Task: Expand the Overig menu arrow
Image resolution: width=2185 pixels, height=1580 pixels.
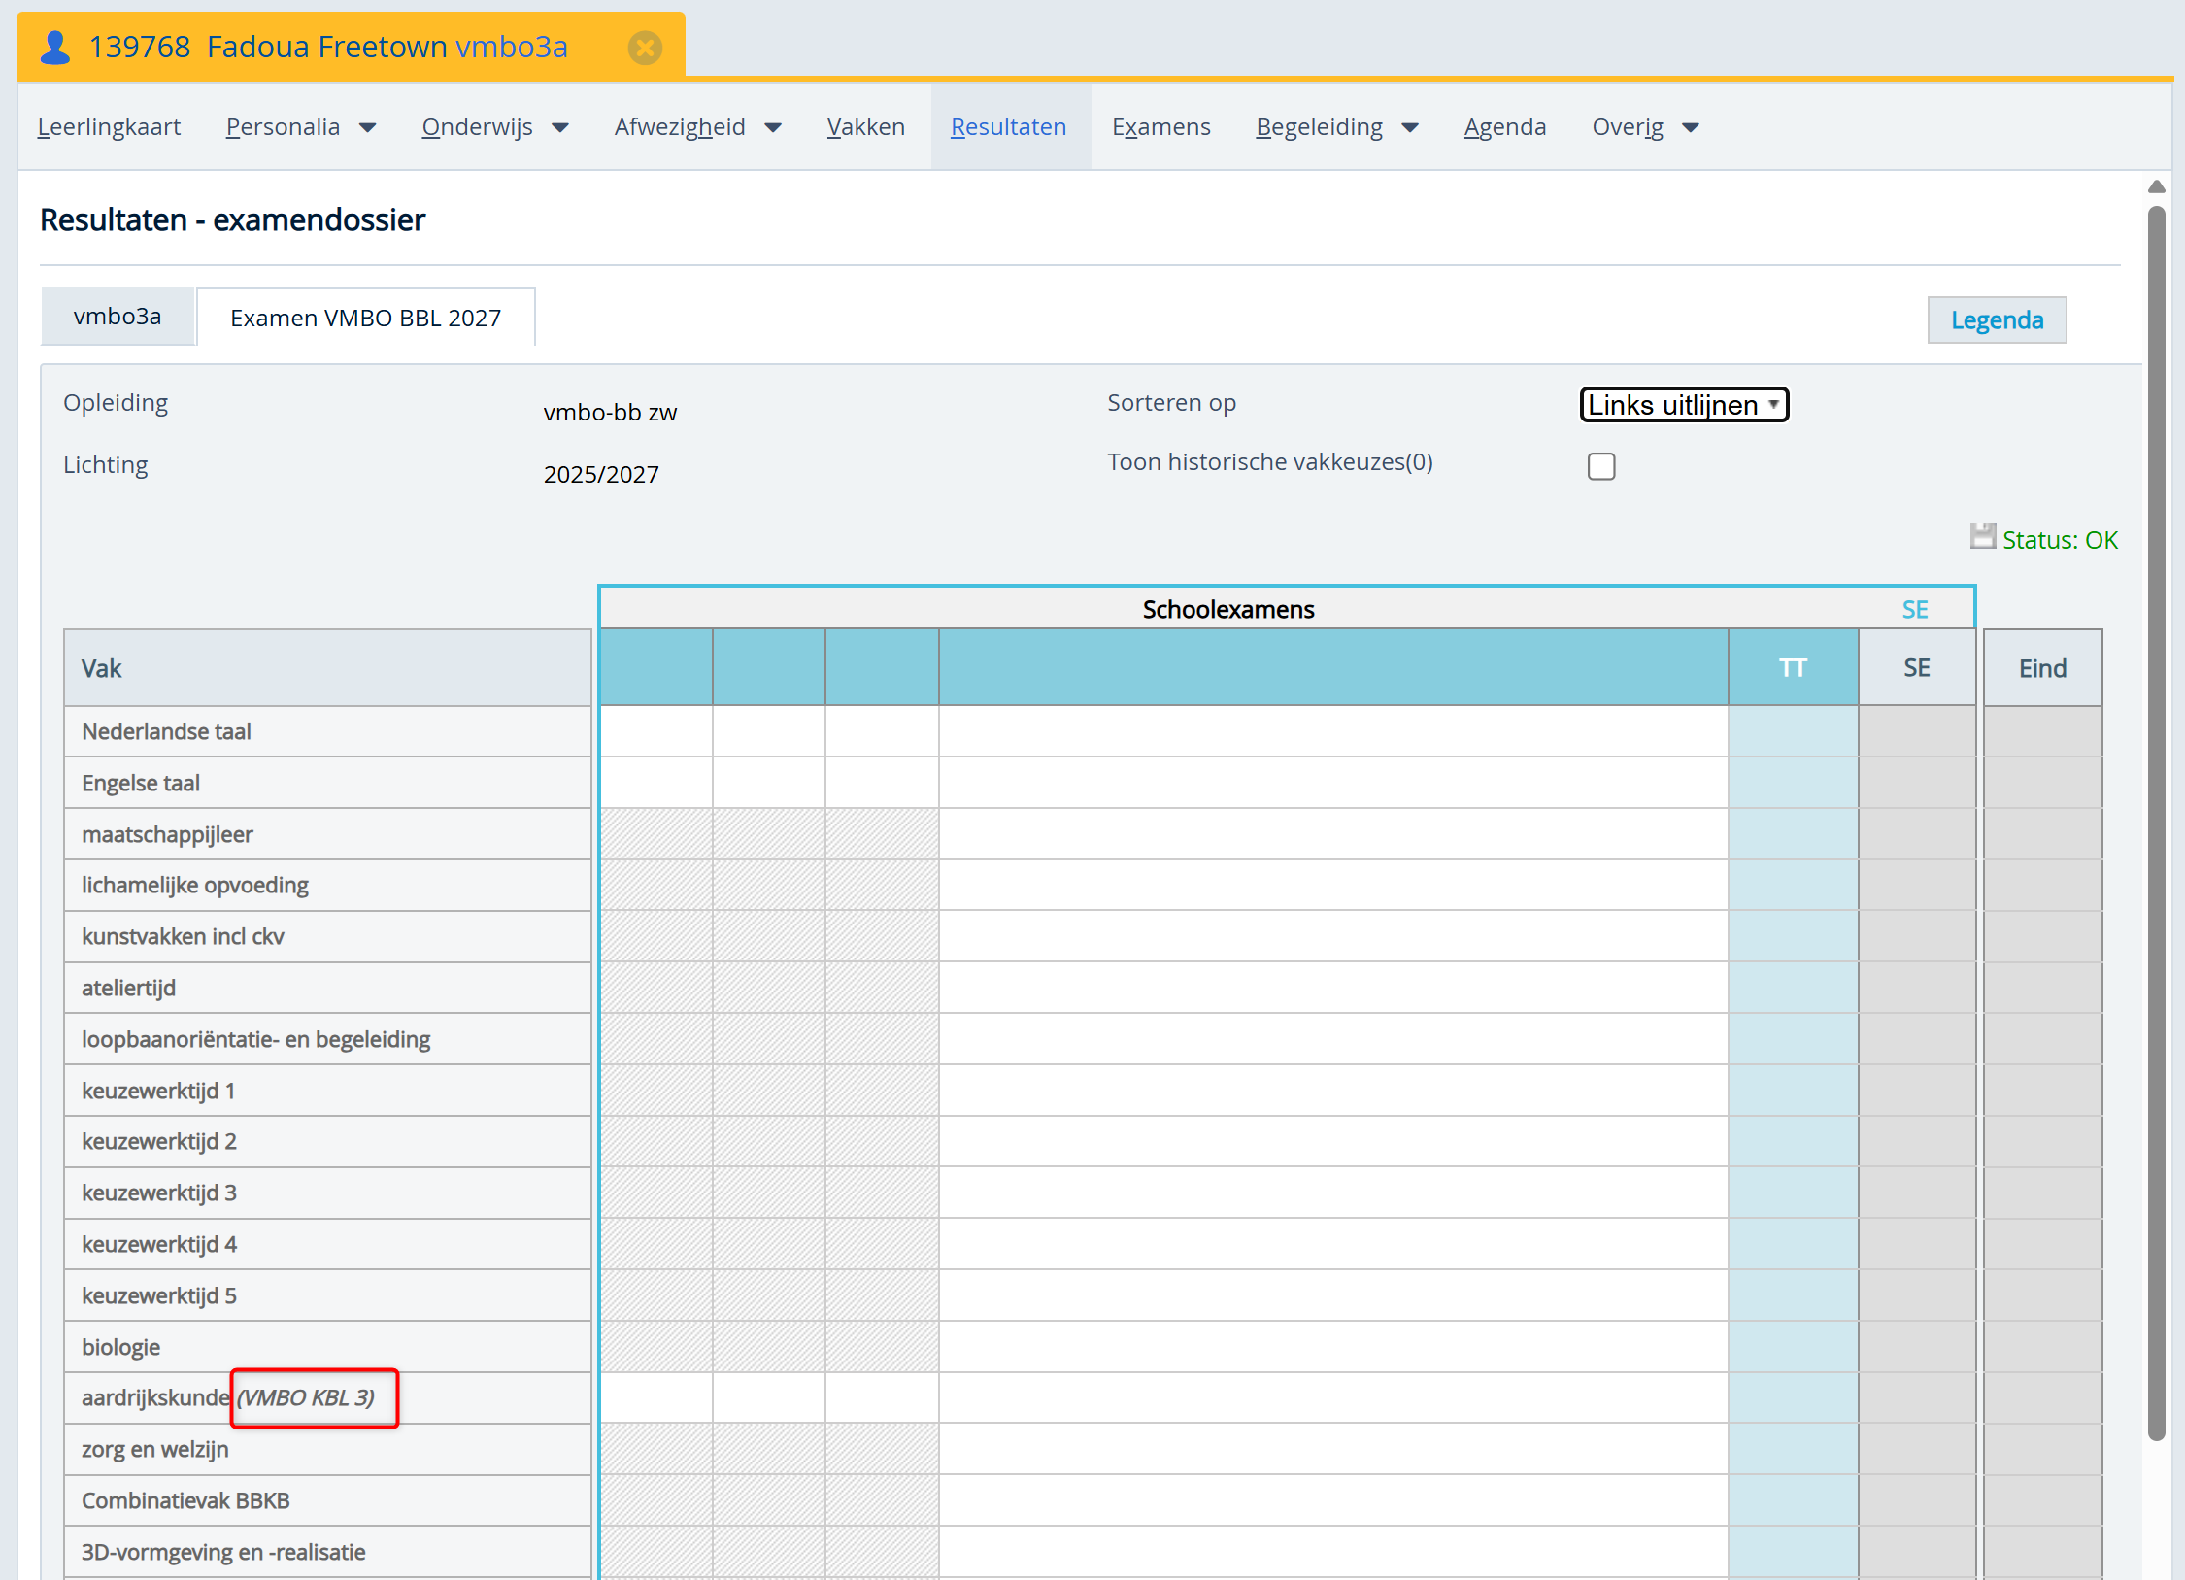Action: [x=1691, y=128]
